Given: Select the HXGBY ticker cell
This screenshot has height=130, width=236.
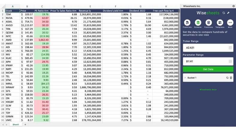Looking at the screenshot, I should coord(13,102).
